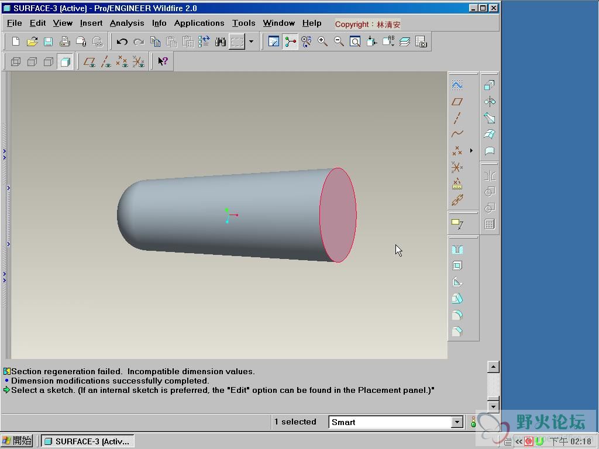
Task: Switch display to Wireframe mode
Action: 16,61
